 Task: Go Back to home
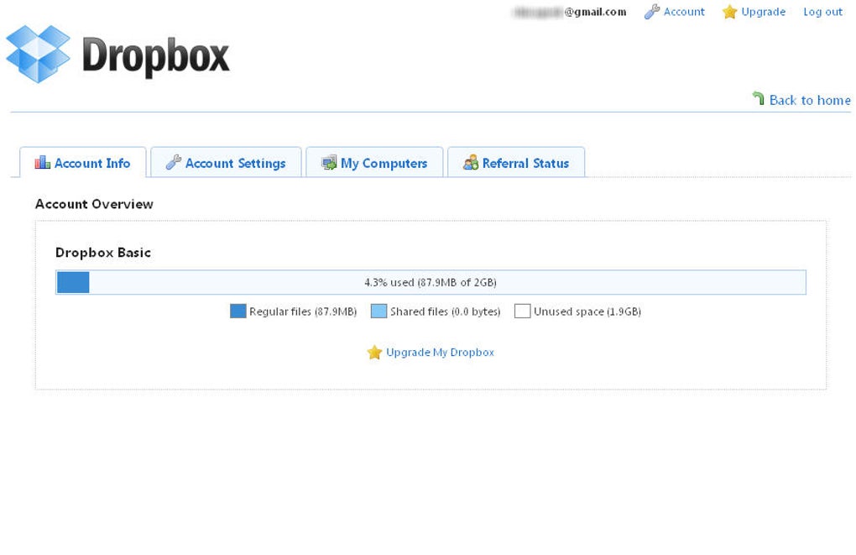[810, 100]
